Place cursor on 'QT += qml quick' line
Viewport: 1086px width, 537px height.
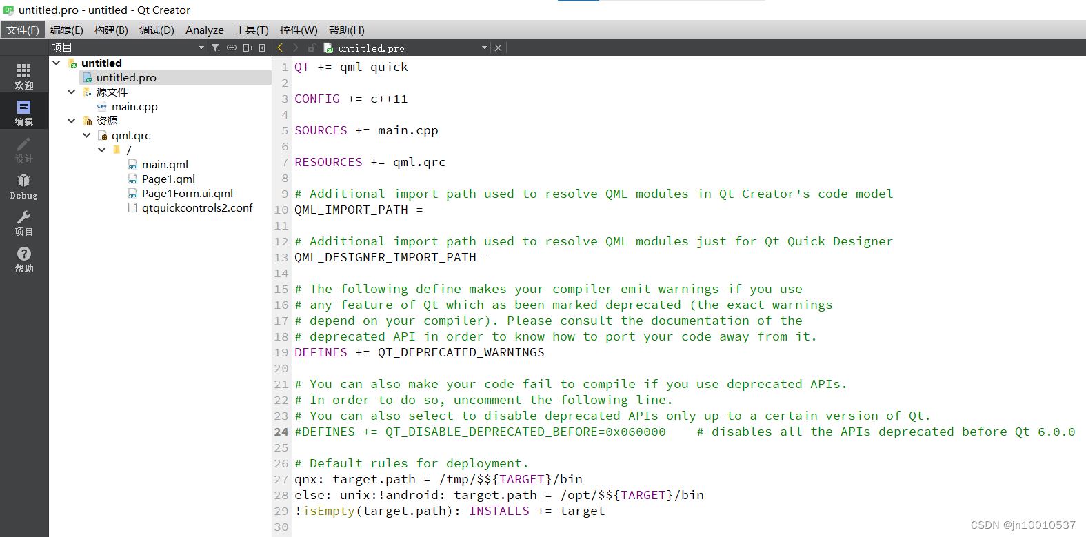pos(351,67)
